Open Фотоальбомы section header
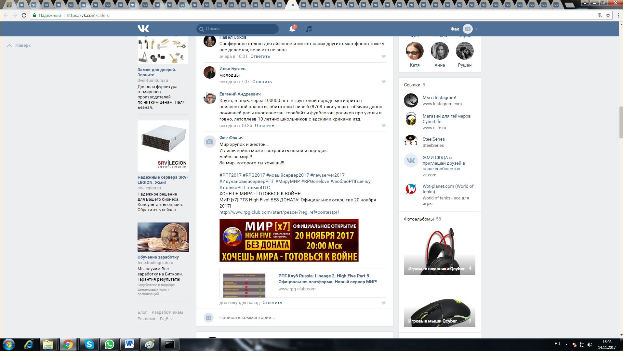The image size is (623, 356). [x=422, y=219]
